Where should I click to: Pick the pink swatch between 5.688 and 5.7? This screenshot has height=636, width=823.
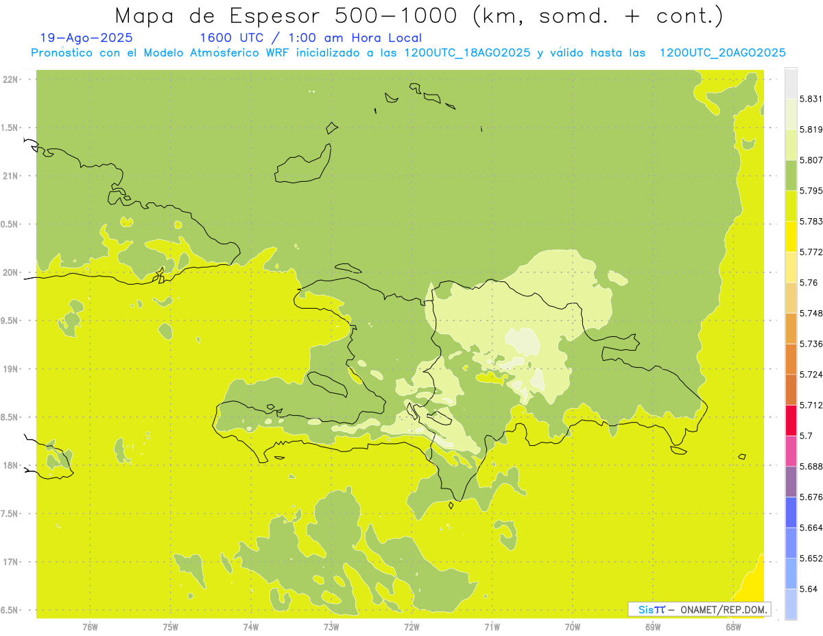[x=791, y=451]
